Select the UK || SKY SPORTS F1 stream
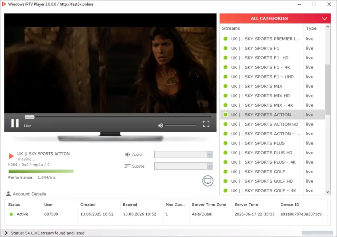The image size is (337, 237). click(272, 48)
